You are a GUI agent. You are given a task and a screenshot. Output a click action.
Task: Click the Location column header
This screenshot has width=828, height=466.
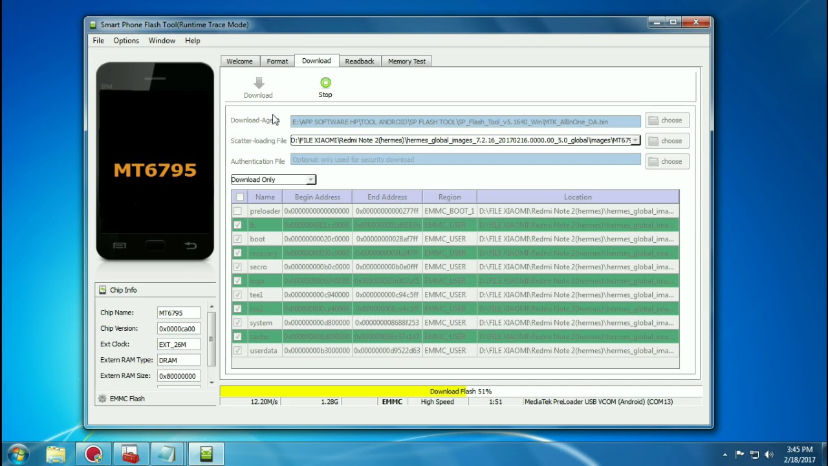pos(578,197)
